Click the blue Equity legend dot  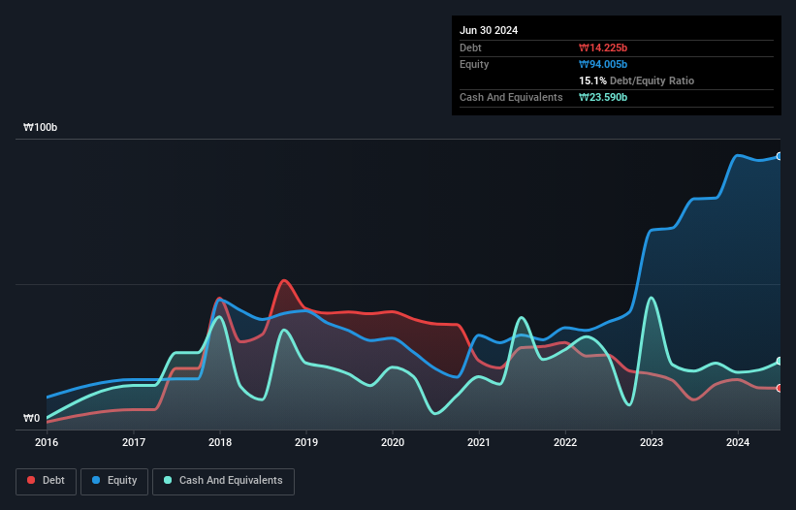pos(96,480)
